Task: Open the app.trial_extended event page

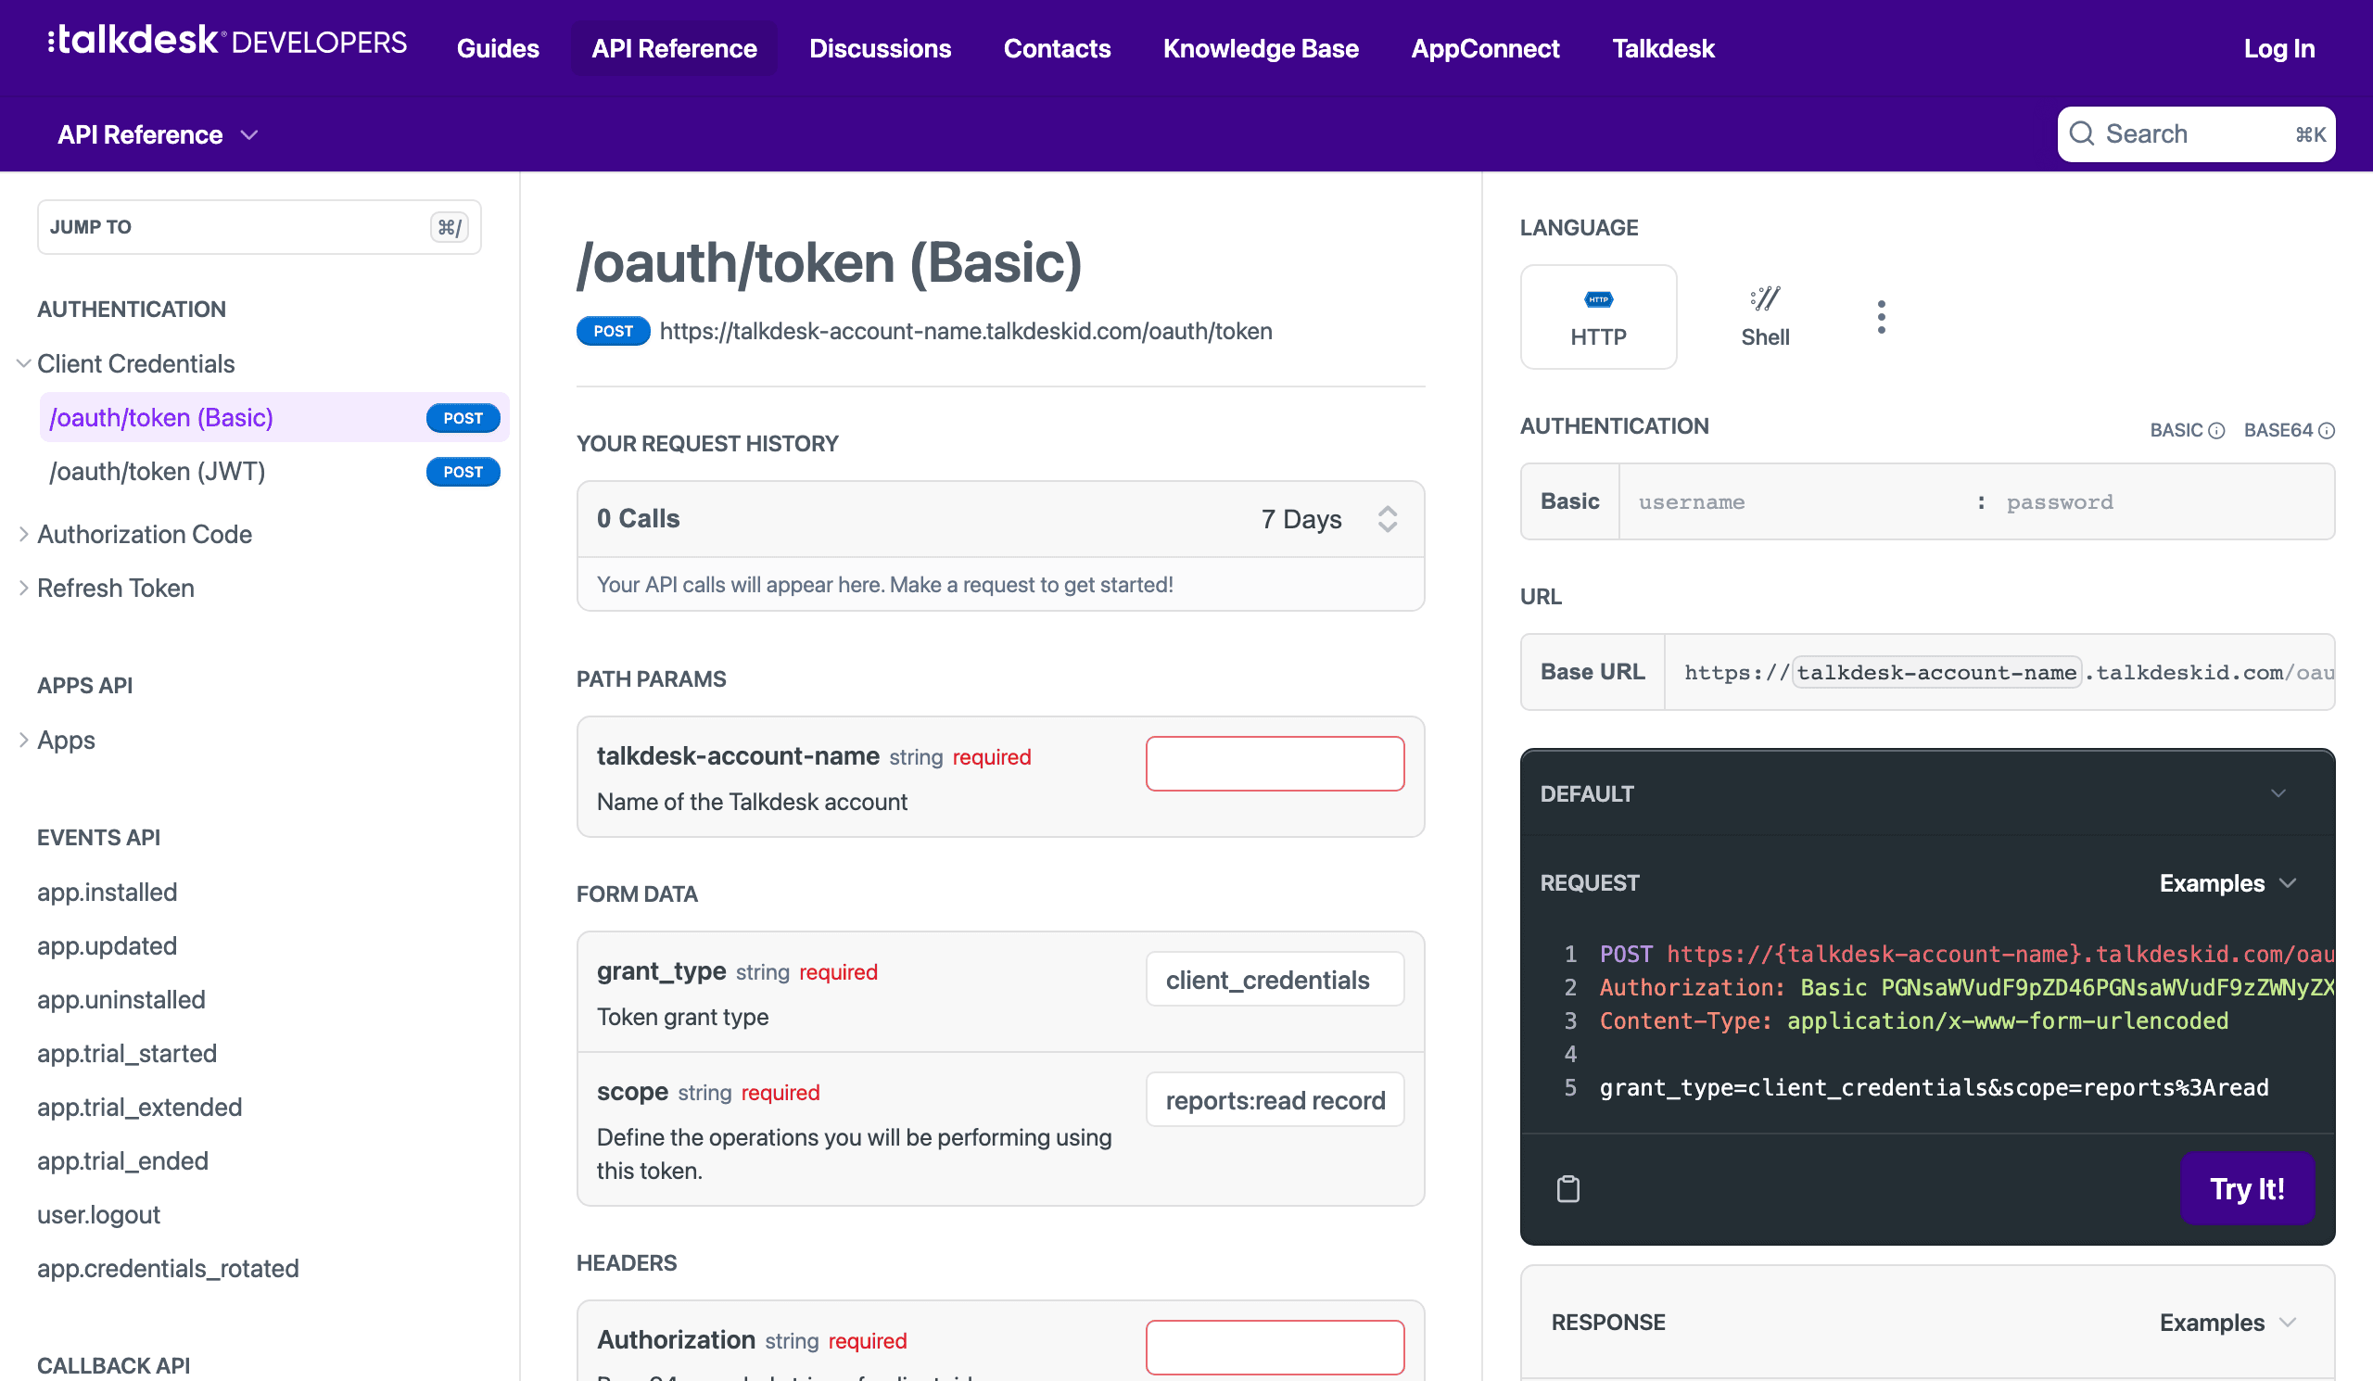Action: (x=139, y=1107)
